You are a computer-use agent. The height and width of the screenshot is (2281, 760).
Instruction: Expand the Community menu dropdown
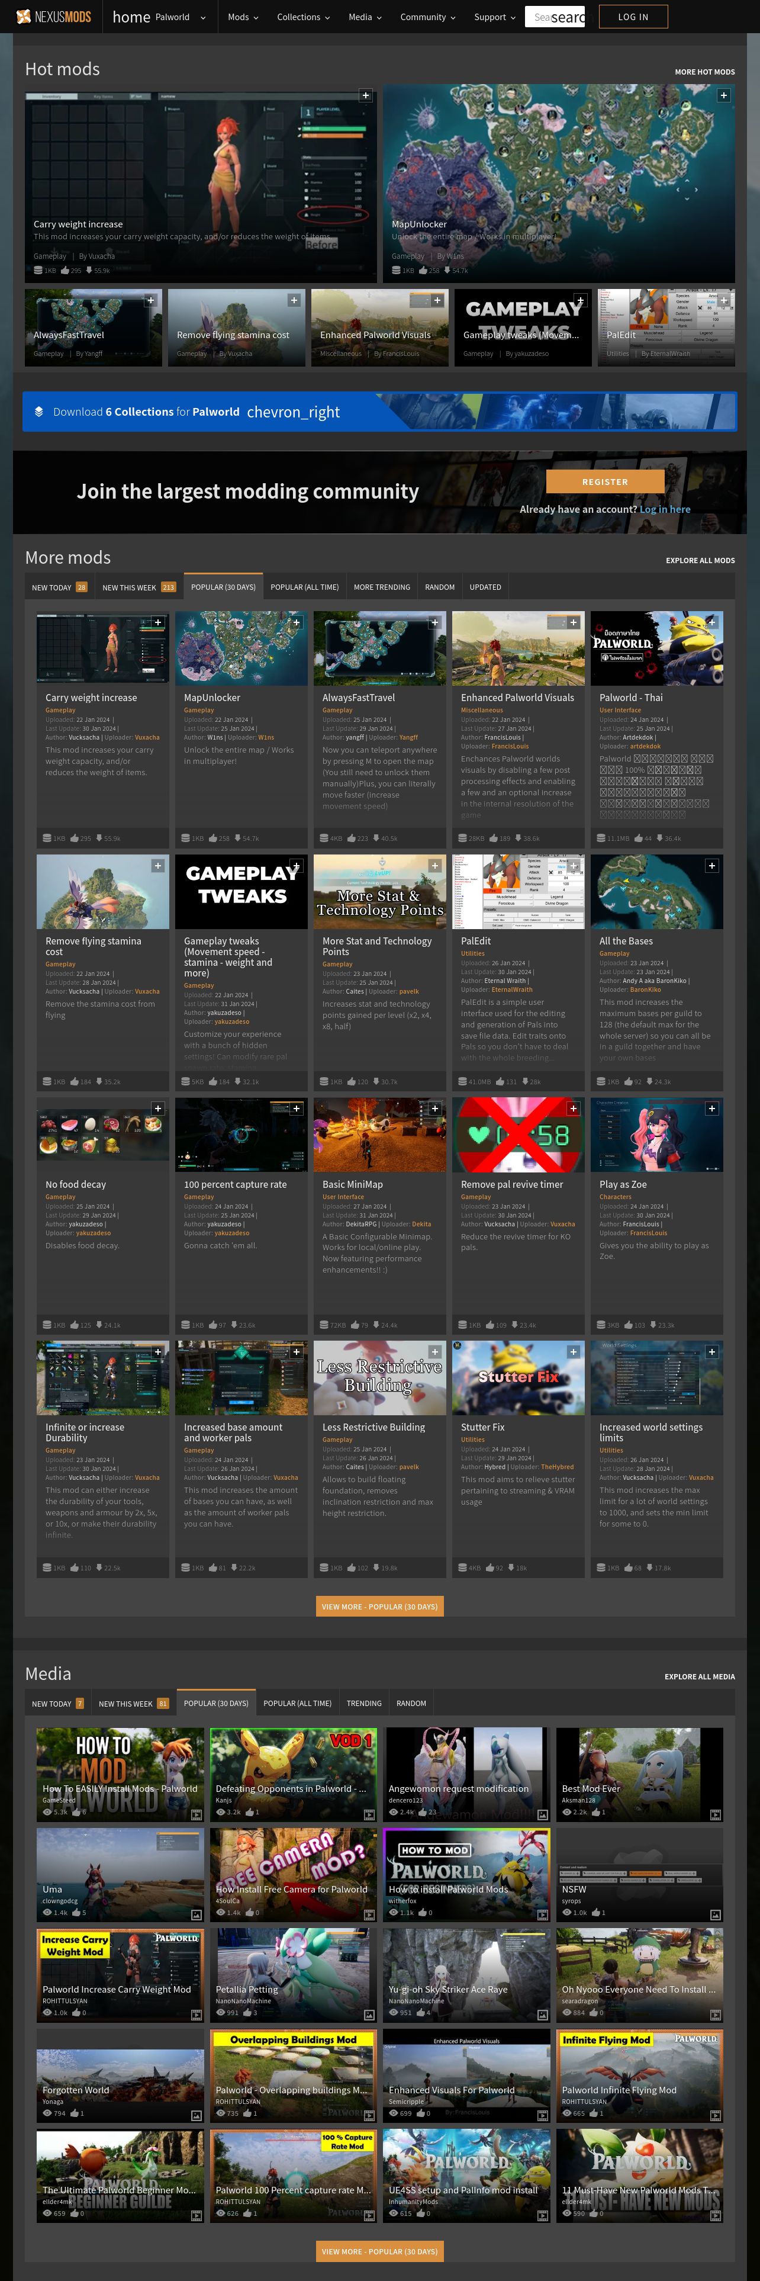click(x=427, y=17)
